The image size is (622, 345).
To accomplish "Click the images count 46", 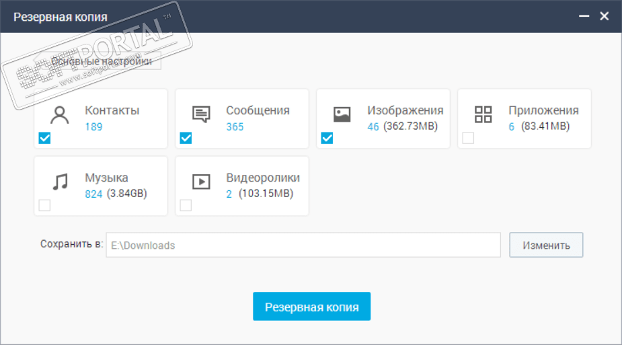I will [x=373, y=127].
